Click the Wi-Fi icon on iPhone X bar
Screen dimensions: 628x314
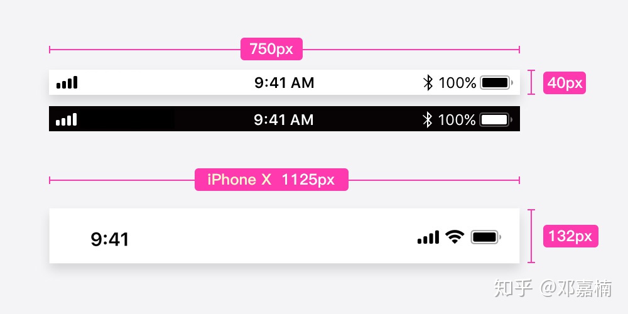click(x=454, y=237)
